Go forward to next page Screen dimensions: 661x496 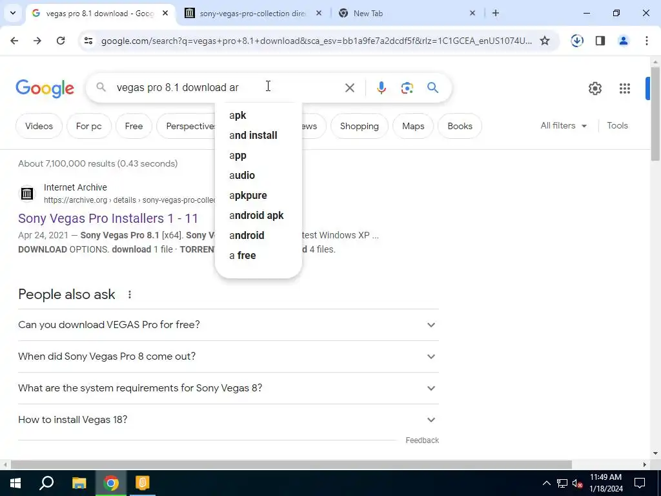(37, 41)
